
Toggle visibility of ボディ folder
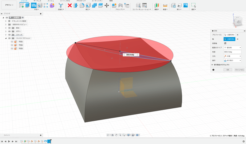tap(10, 31)
